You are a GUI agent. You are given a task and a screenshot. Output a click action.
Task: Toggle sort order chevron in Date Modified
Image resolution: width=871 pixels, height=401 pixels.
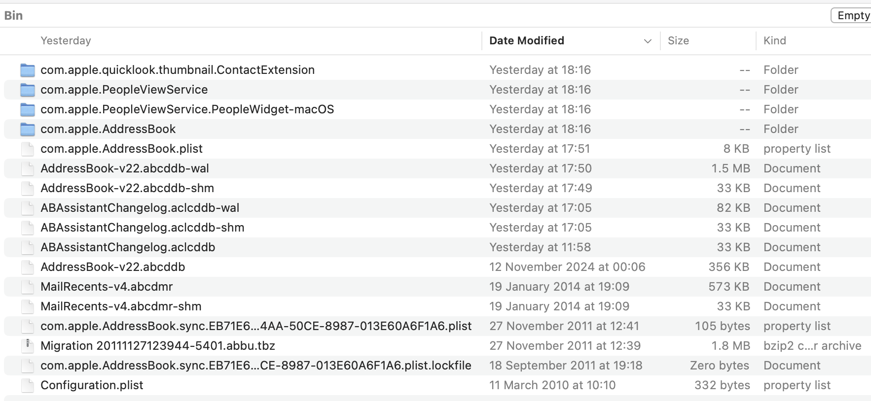[x=648, y=41]
